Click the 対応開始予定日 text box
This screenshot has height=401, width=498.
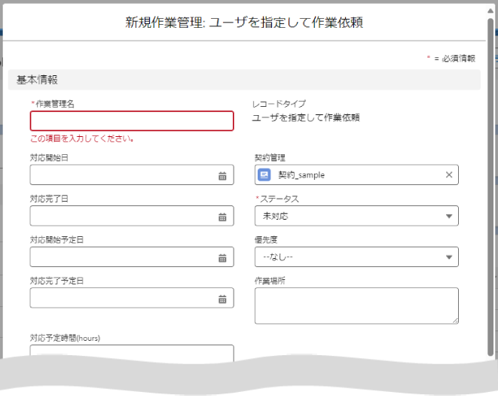click(x=121, y=257)
